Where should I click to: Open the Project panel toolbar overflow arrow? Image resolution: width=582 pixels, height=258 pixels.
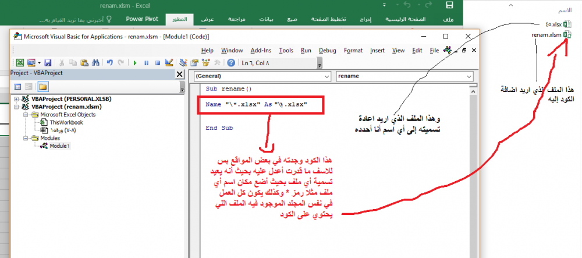pos(182,87)
